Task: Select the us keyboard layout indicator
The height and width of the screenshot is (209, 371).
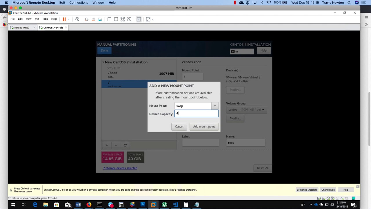Action: click(x=242, y=51)
